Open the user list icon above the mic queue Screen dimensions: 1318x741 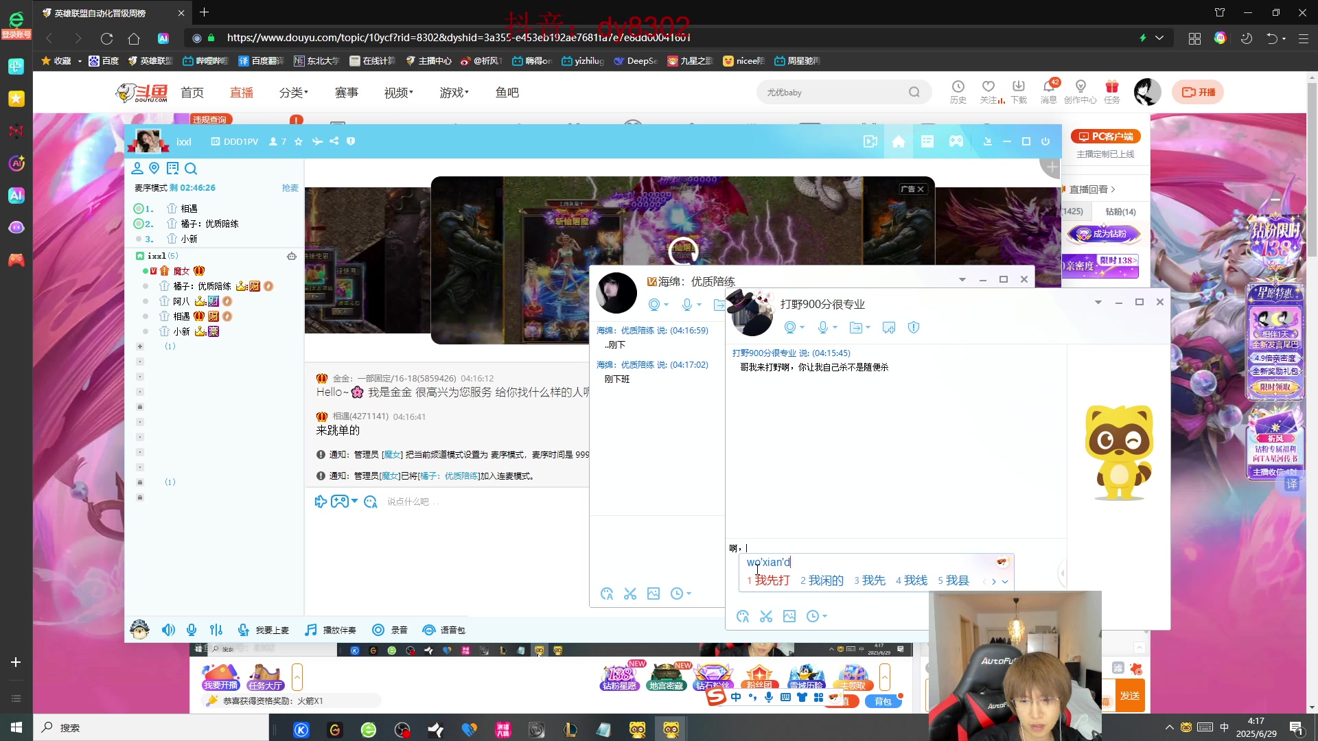(137, 168)
